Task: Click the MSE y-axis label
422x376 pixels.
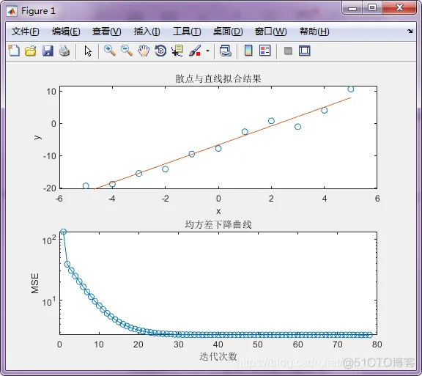Action: pyautogui.click(x=35, y=283)
